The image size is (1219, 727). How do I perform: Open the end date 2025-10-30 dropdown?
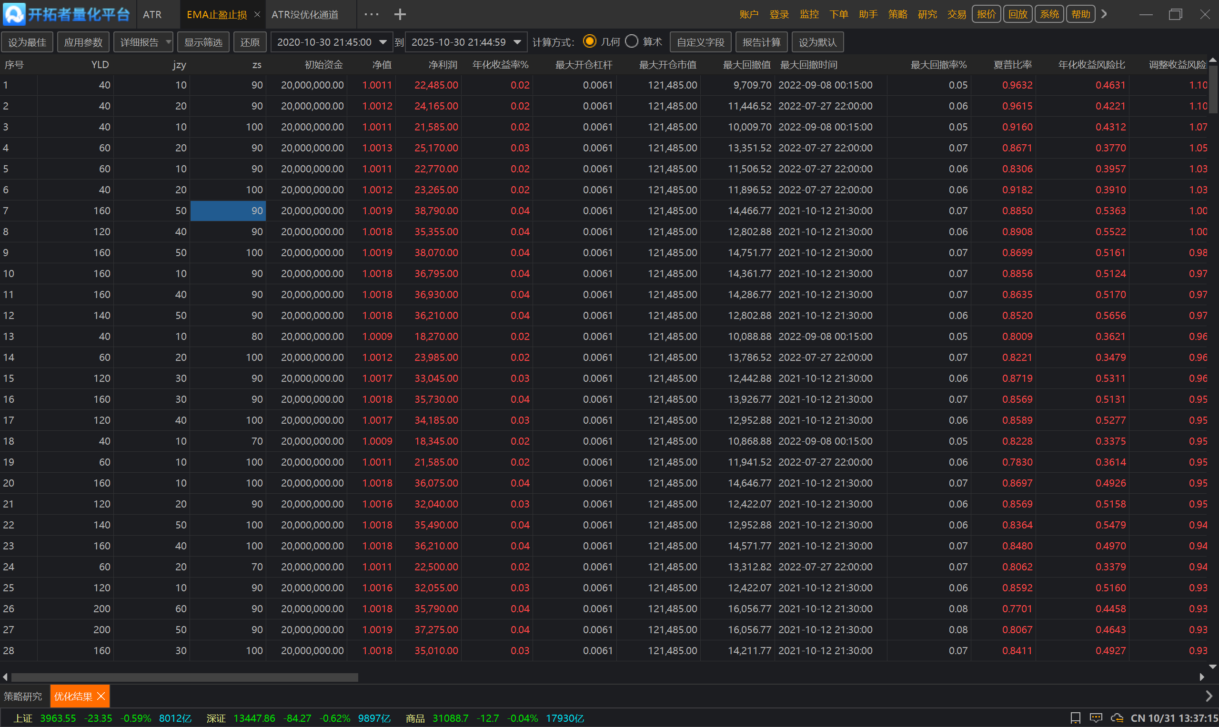[x=517, y=42]
